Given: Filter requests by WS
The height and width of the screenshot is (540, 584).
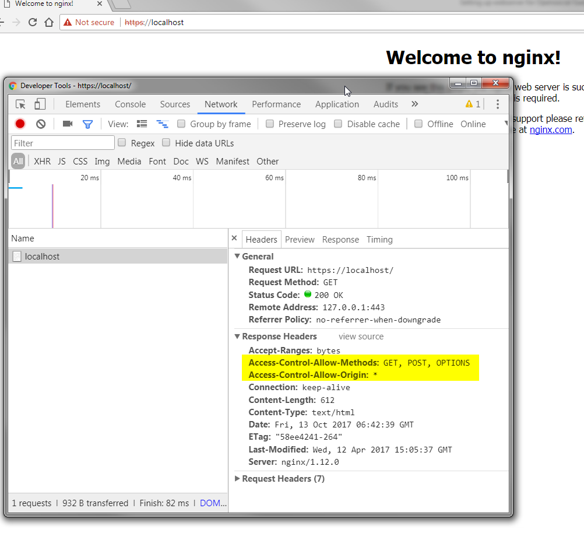Looking at the screenshot, I should click(202, 162).
